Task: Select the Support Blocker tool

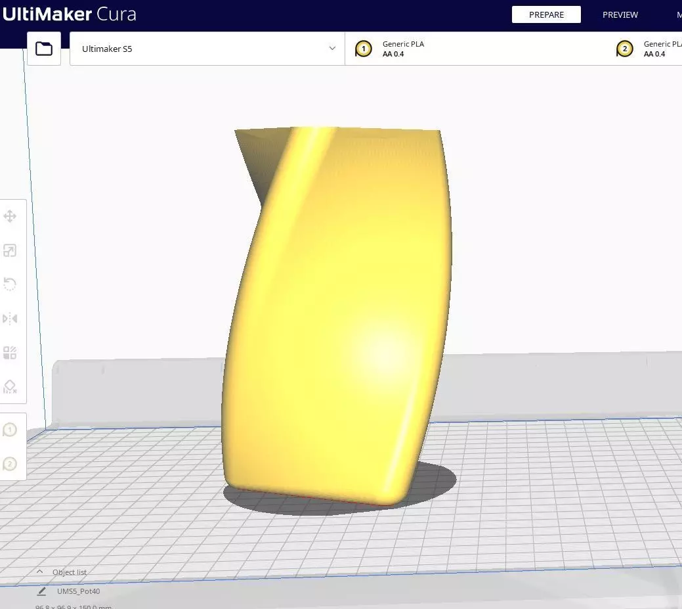Action: [x=10, y=386]
